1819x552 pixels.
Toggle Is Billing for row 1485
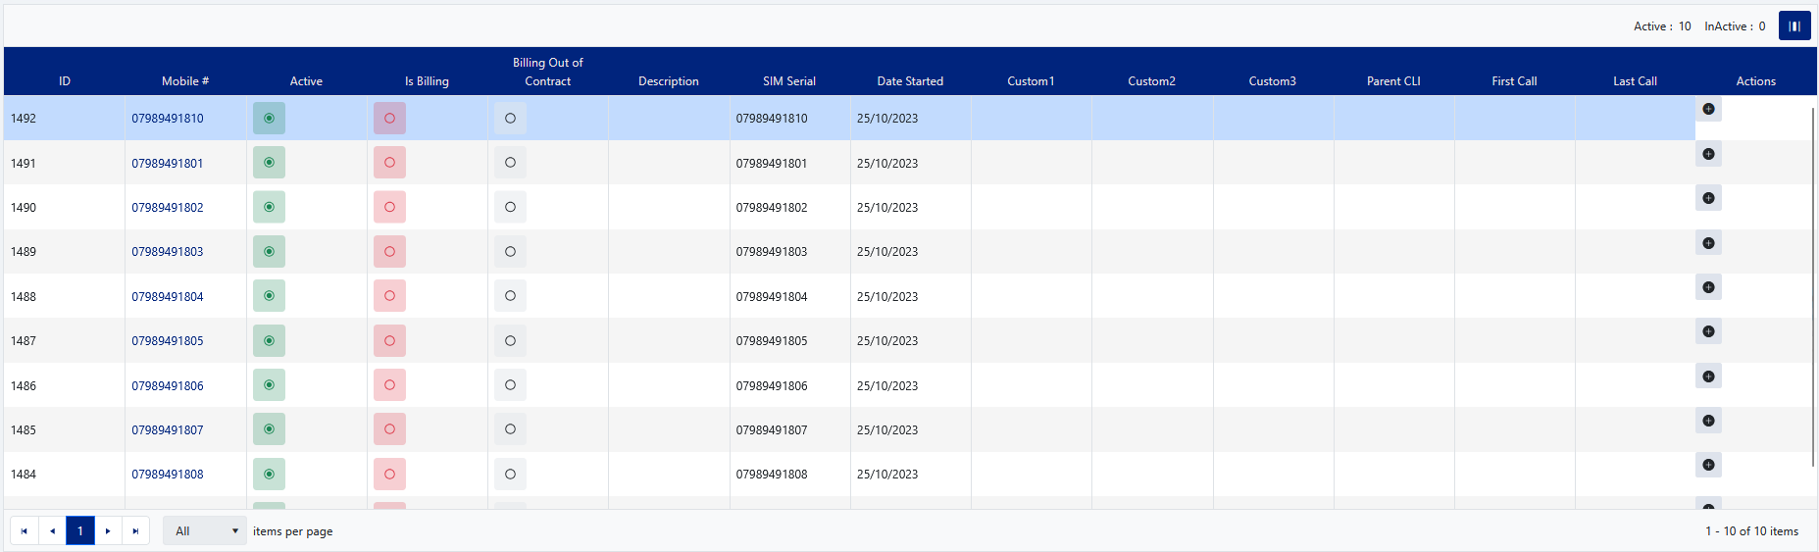pos(389,429)
